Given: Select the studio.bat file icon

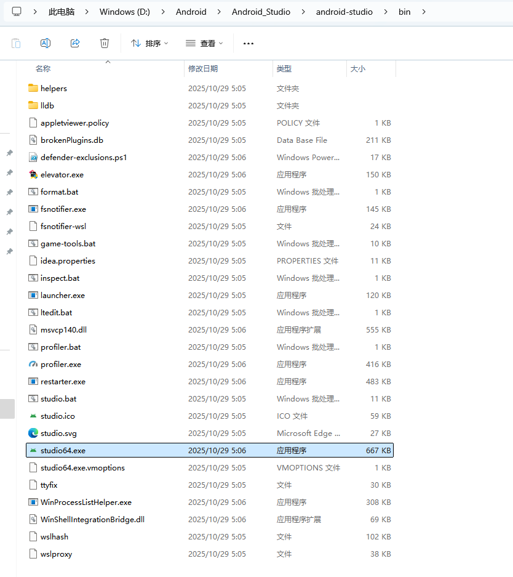Looking at the screenshot, I should (33, 398).
